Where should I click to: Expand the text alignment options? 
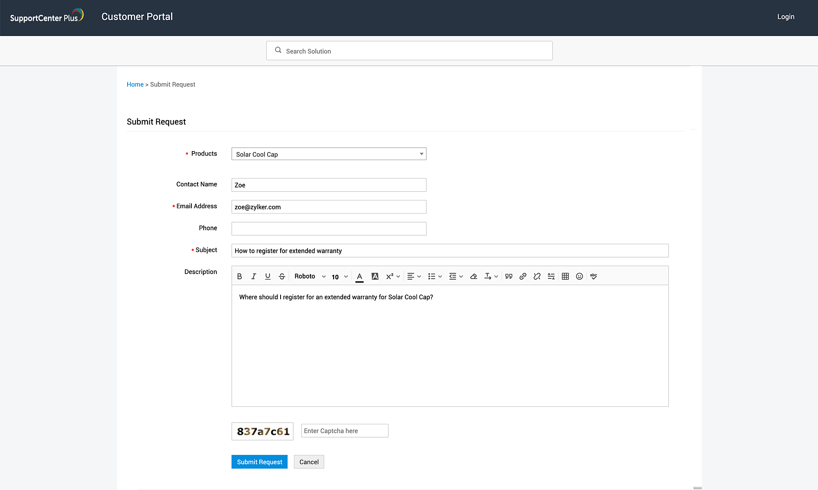pyautogui.click(x=414, y=276)
